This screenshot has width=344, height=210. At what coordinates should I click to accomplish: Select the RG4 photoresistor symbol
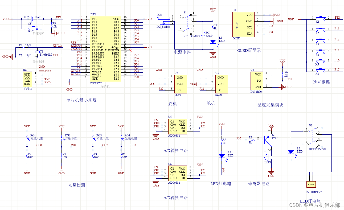tap(121, 138)
